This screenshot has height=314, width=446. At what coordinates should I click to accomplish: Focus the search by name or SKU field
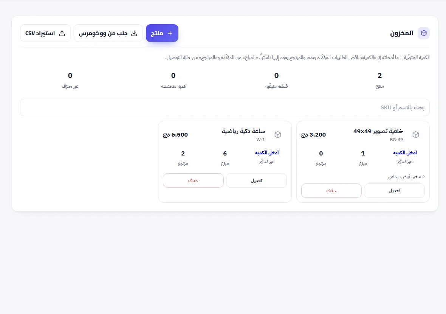click(x=225, y=107)
